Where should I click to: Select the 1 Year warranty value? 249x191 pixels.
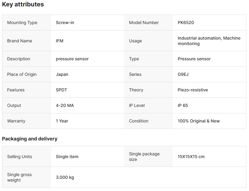(62, 121)
